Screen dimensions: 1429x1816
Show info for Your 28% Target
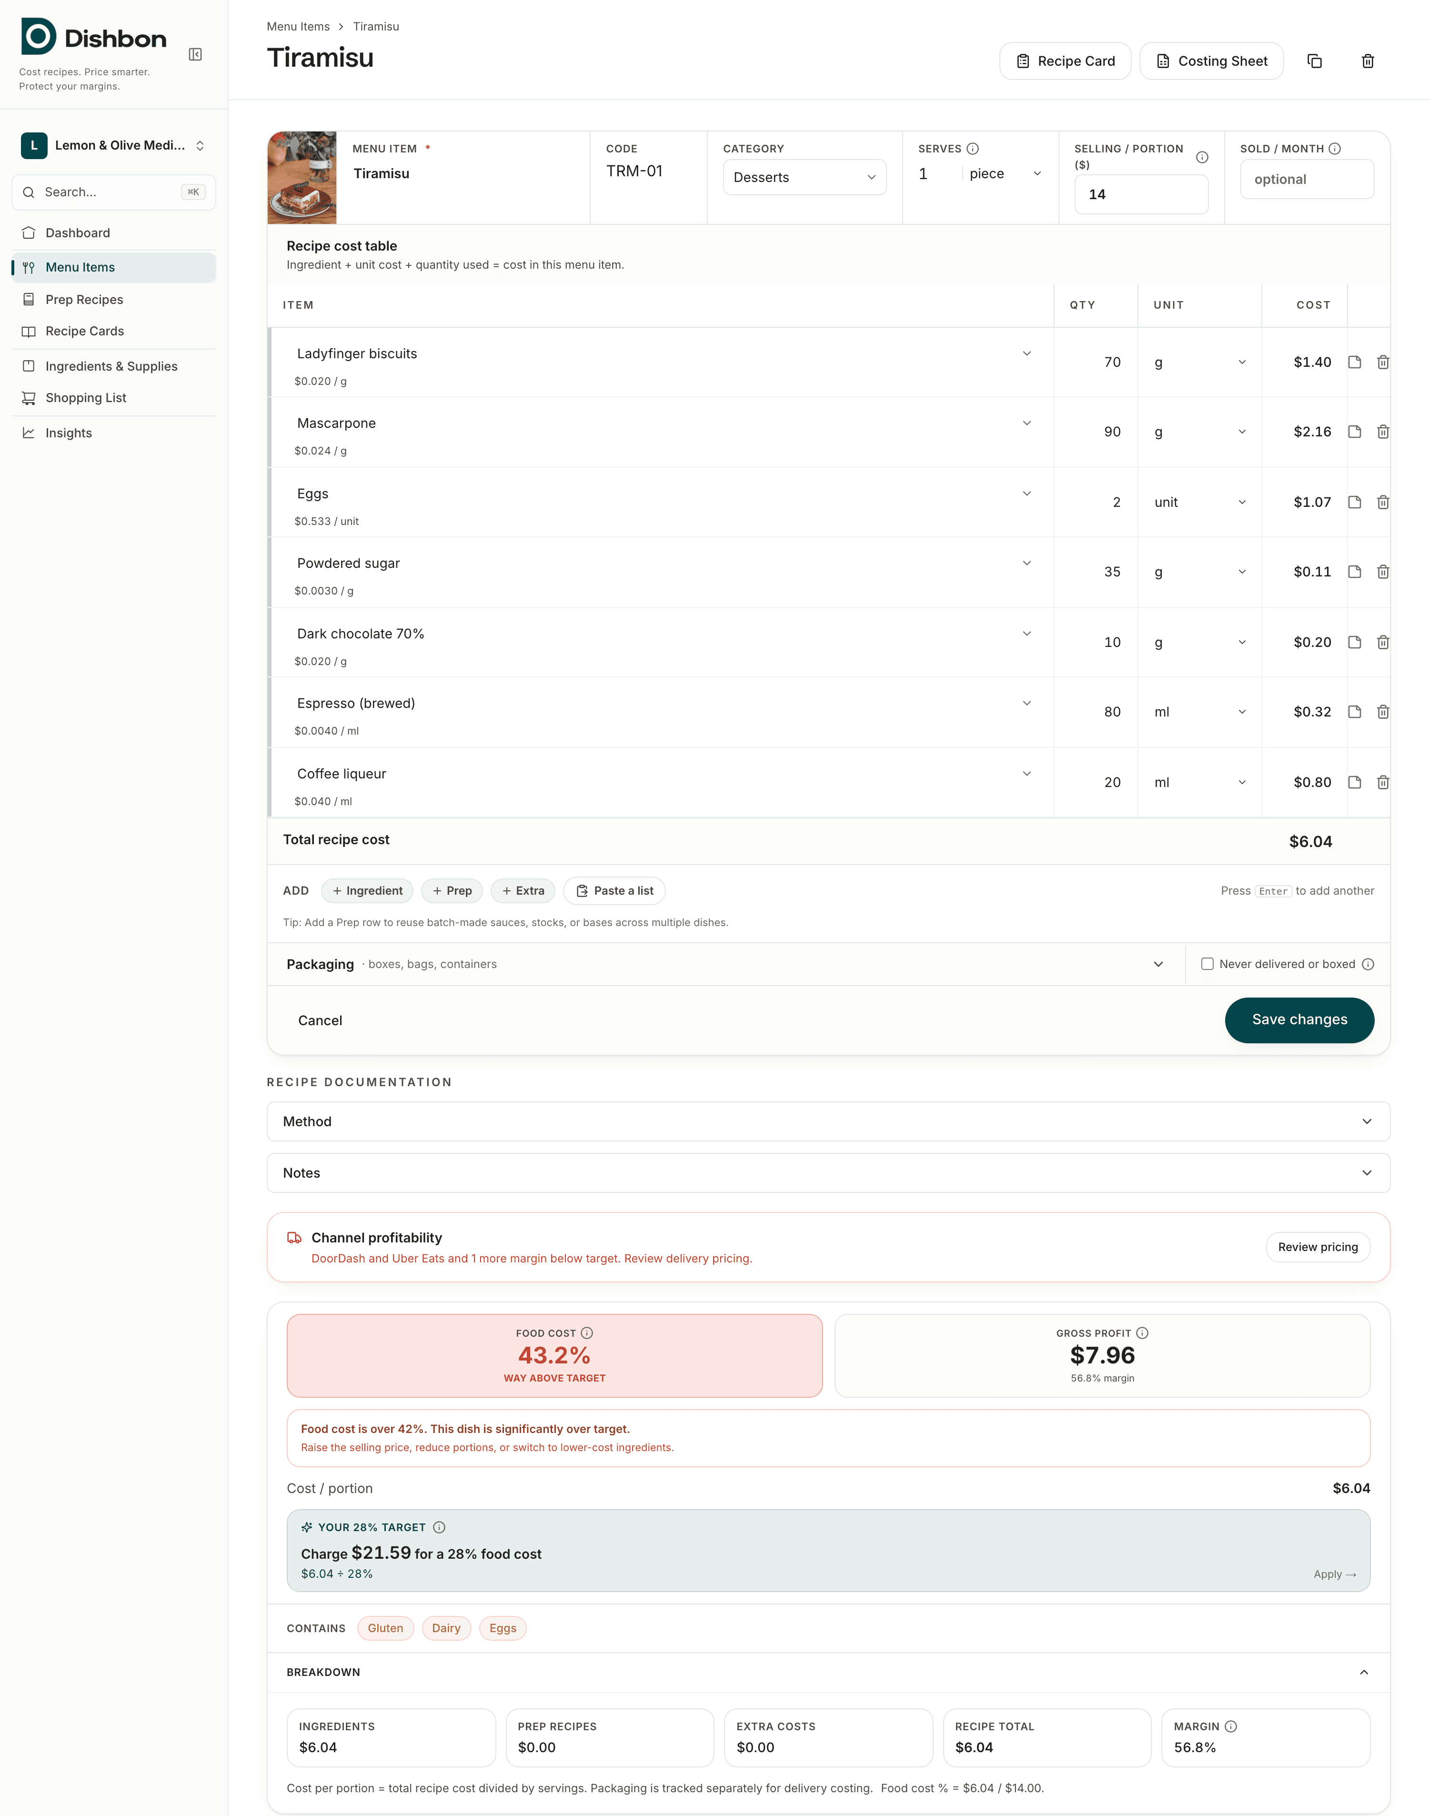click(x=439, y=1527)
